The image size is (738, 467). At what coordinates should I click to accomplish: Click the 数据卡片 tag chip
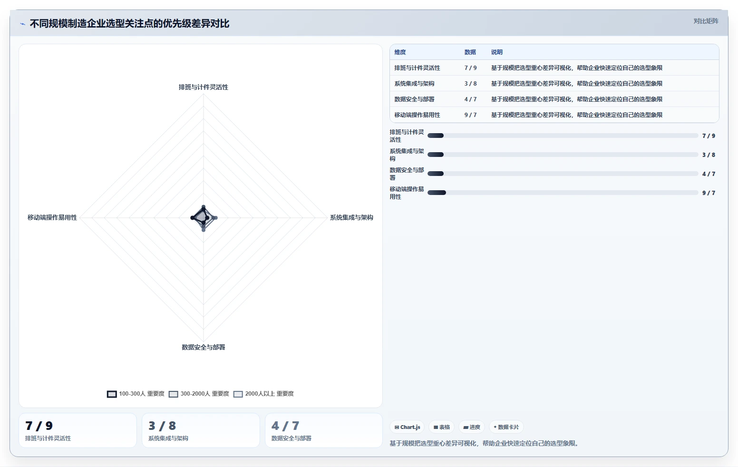pos(506,427)
